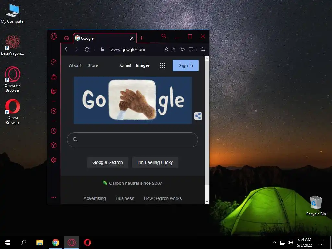This screenshot has height=249, width=332.
Task: Open the Images link
Action: pos(143,65)
